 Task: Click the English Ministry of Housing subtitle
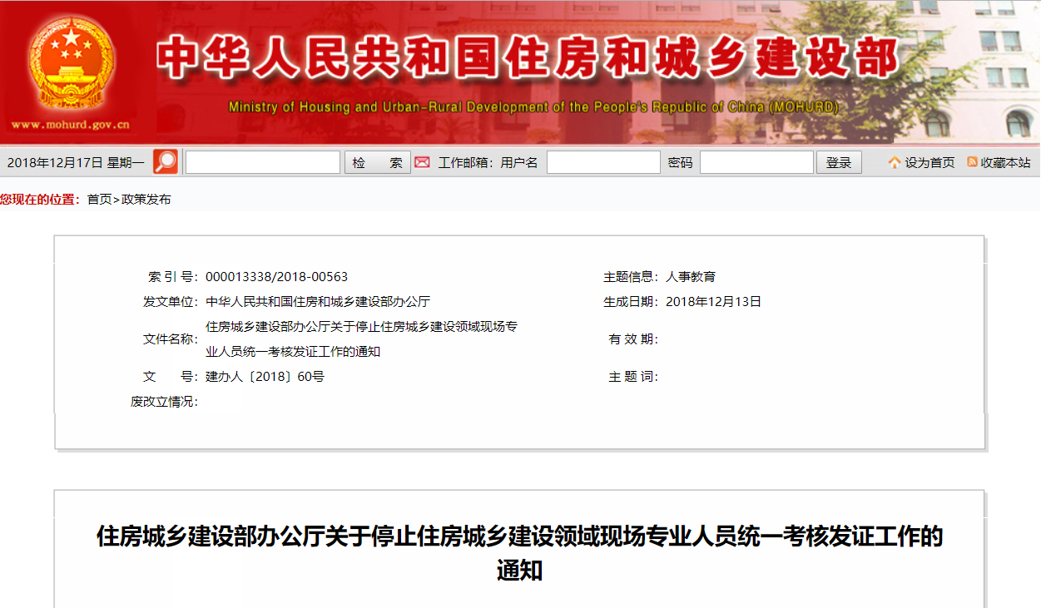tap(533, 107)
